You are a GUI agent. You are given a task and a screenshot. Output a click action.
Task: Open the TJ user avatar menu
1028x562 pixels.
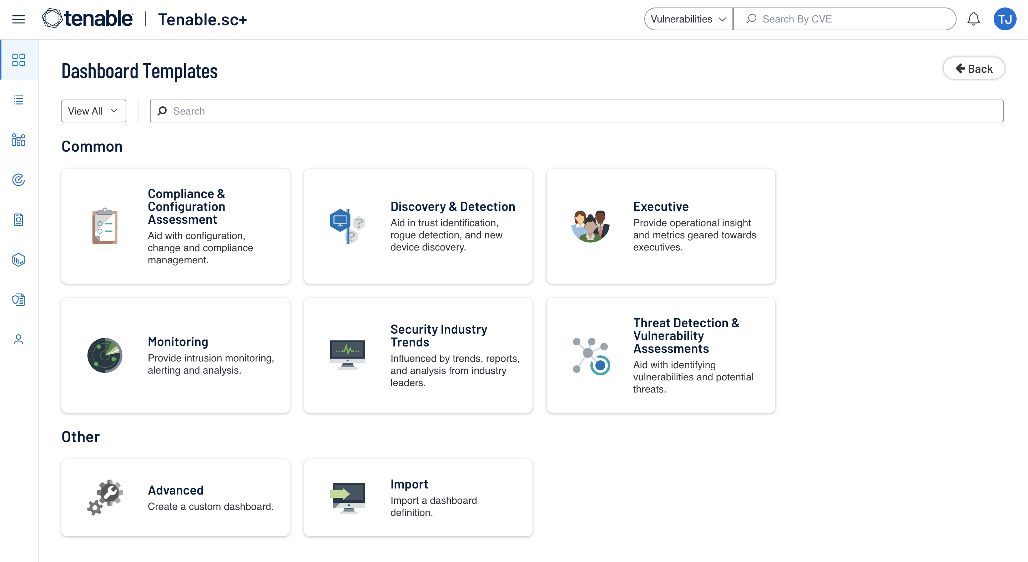(x=1004, y=19)
